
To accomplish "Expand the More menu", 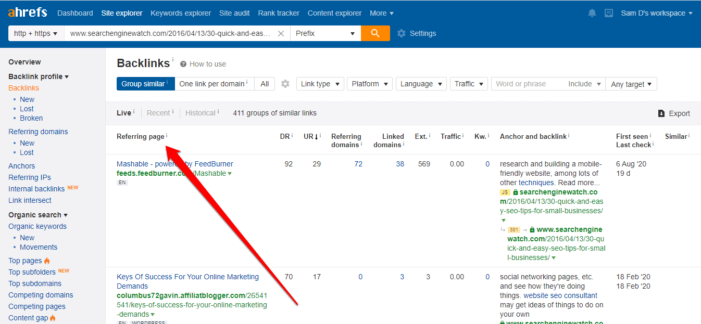I will tap(382, 13).
